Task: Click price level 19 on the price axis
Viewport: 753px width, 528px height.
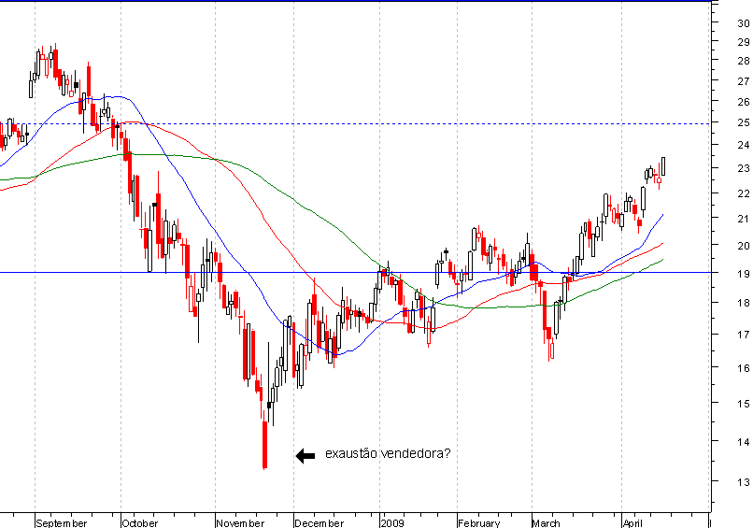Action: tap(744, 274)
